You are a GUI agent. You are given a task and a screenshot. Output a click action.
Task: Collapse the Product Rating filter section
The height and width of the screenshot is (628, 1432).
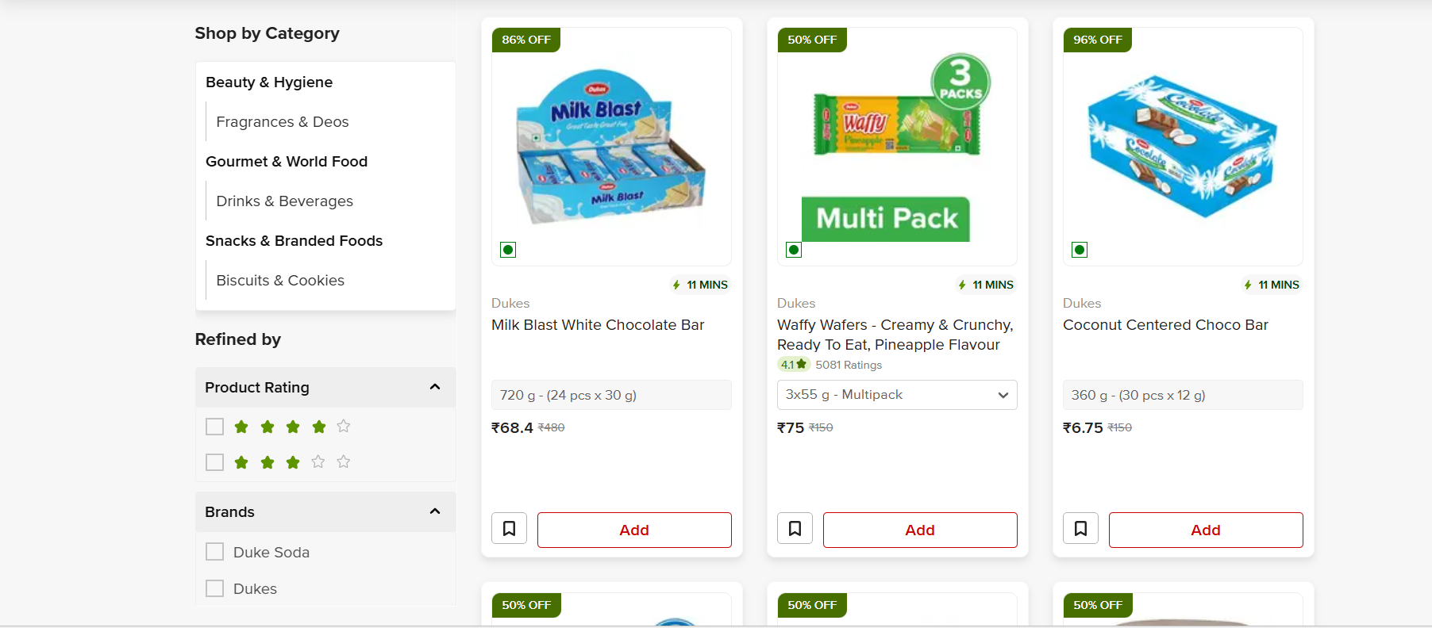(x=435, y=387)
